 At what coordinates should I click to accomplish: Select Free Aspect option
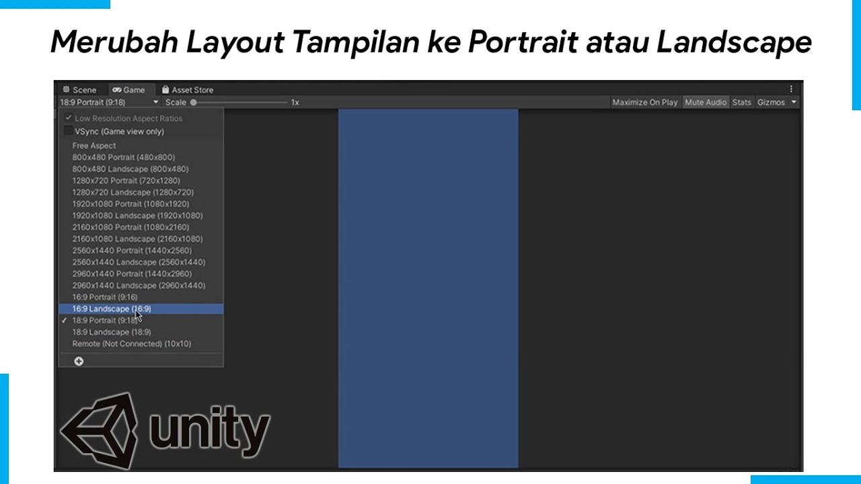(x=141, y=145)
